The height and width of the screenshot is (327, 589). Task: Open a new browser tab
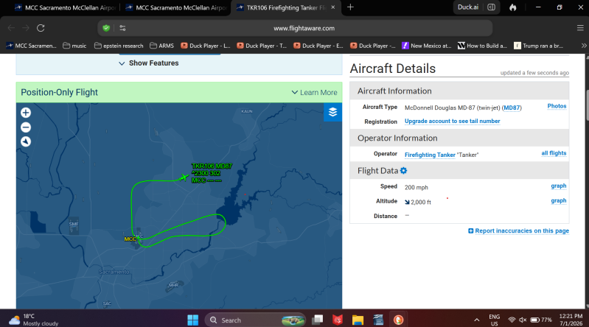350,7
